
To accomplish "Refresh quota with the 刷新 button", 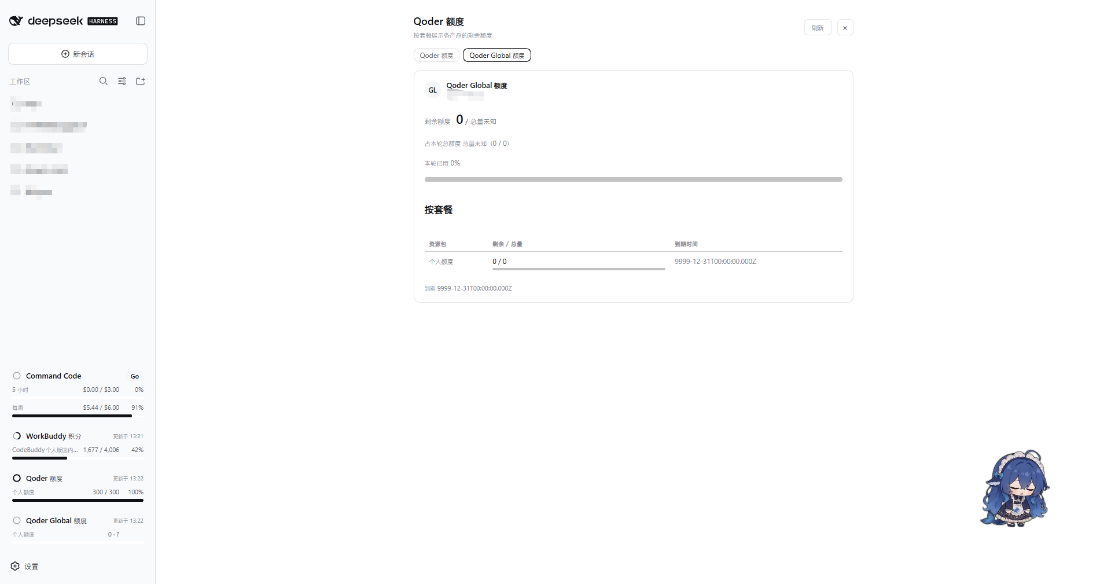I will point(818,28).
